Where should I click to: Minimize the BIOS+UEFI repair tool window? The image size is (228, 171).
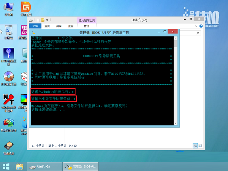pos(159,32)
